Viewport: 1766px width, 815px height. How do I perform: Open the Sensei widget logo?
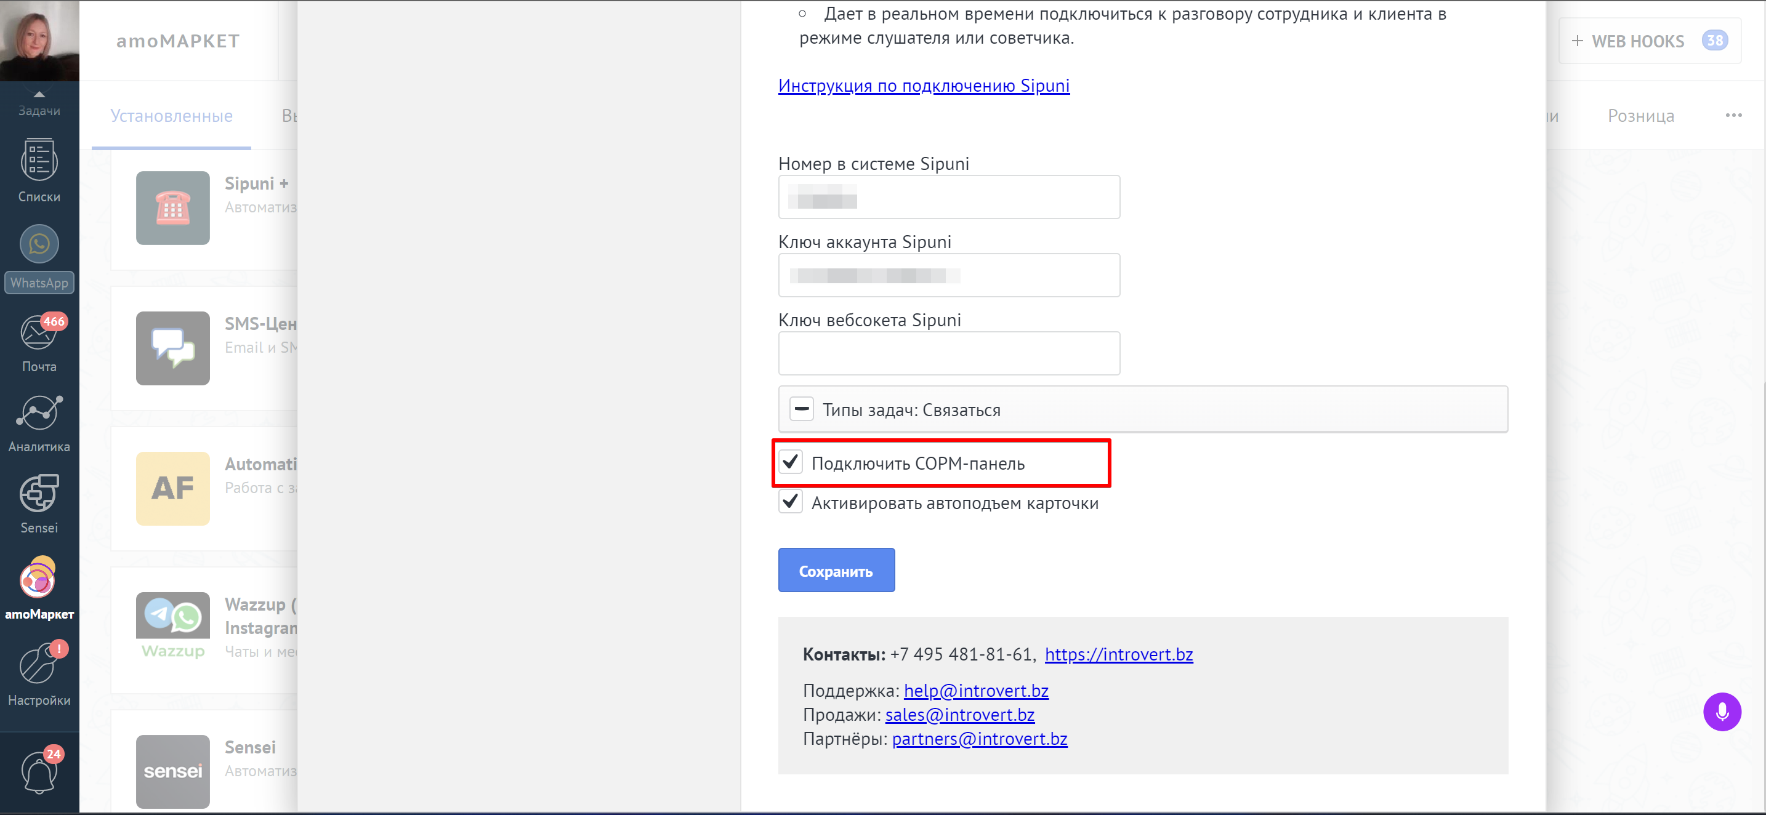point(173,771)
